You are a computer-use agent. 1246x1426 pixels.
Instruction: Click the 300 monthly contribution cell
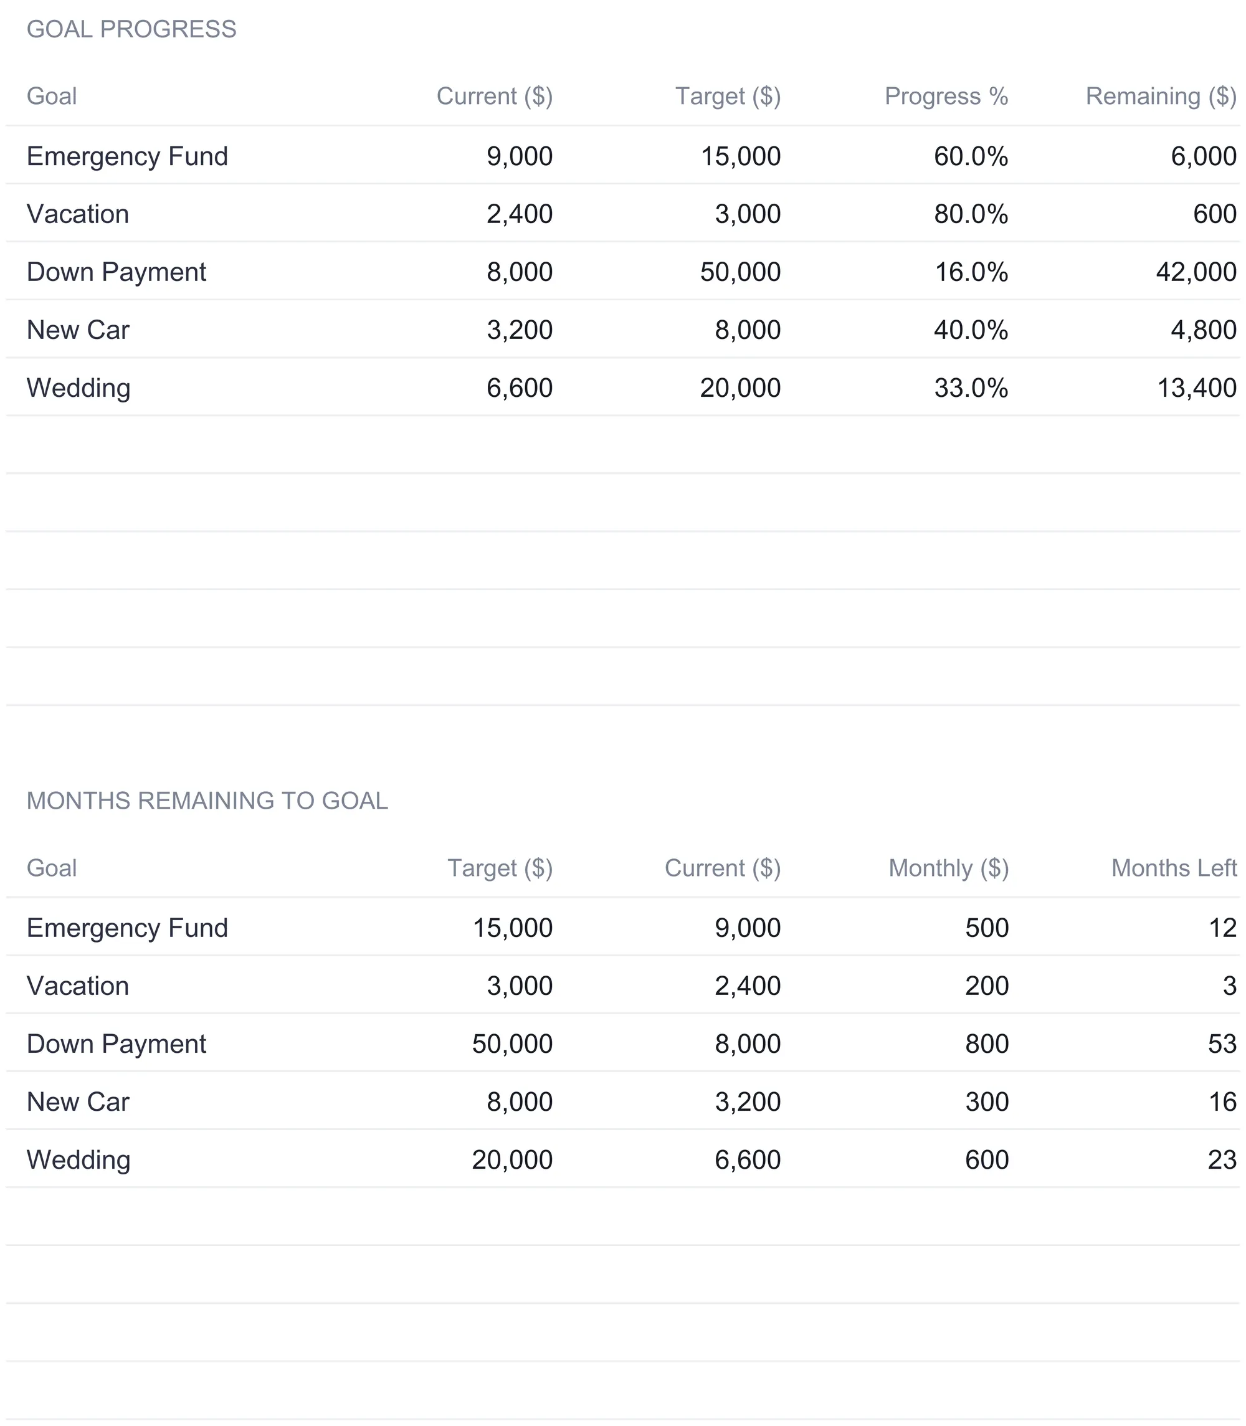tap(987, 1102)
